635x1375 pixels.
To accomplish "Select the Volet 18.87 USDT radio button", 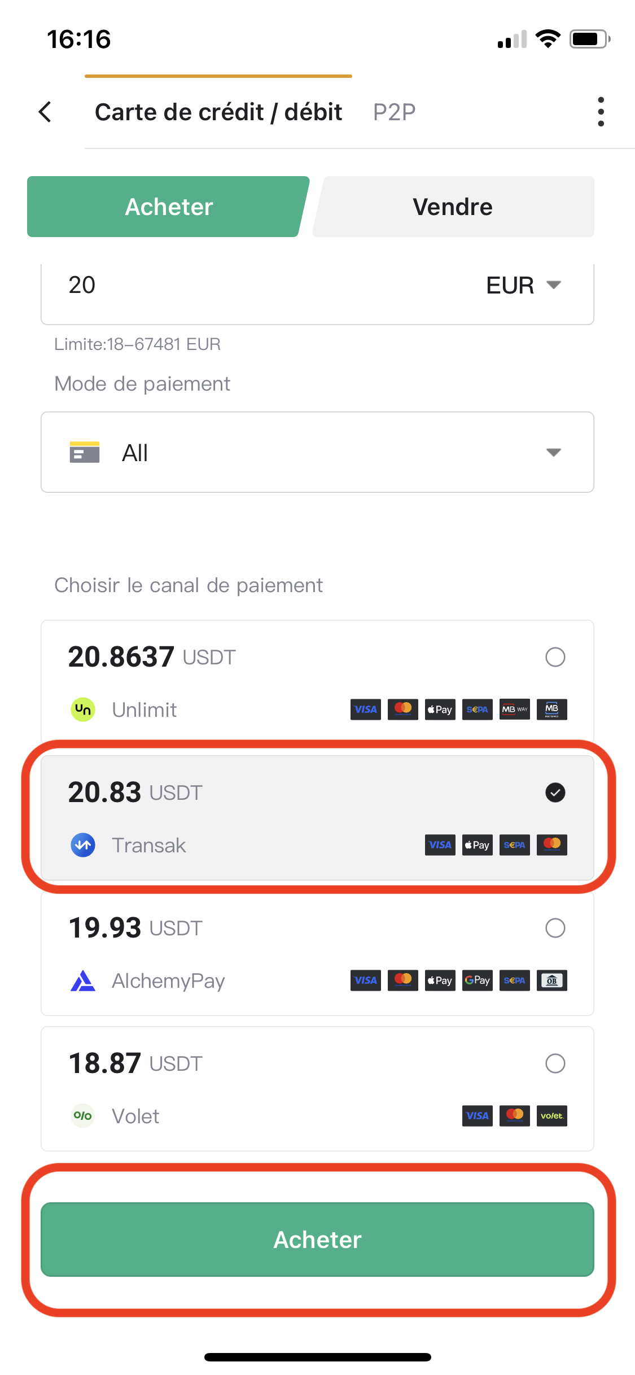I will [555, 1063].
